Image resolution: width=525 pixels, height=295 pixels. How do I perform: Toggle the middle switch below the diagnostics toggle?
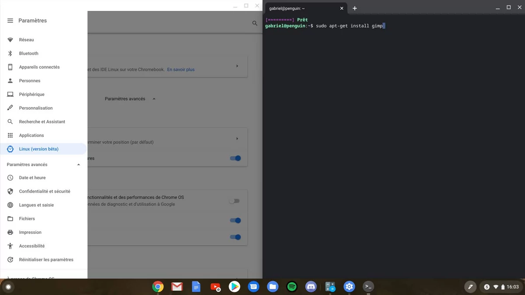pyautogui.click(x=235, y=221)
